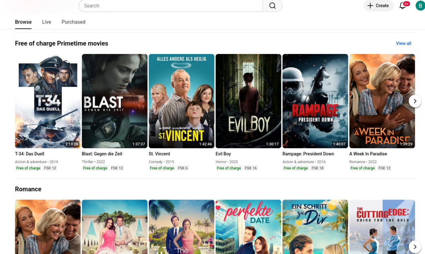The height and width of the screenshot is (254, 425).
Task: Click the 2:19:26 duration on T-34 poster
Action: (72, 144)
